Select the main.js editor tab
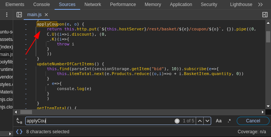This screenshot has height=137, width=271. (34, 15)
